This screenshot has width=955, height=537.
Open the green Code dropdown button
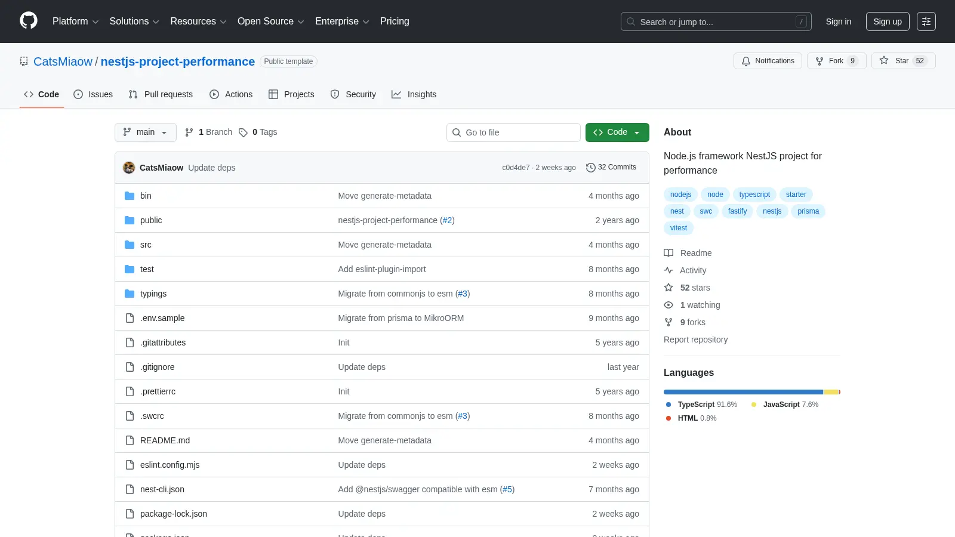click(x=617, y=132)
